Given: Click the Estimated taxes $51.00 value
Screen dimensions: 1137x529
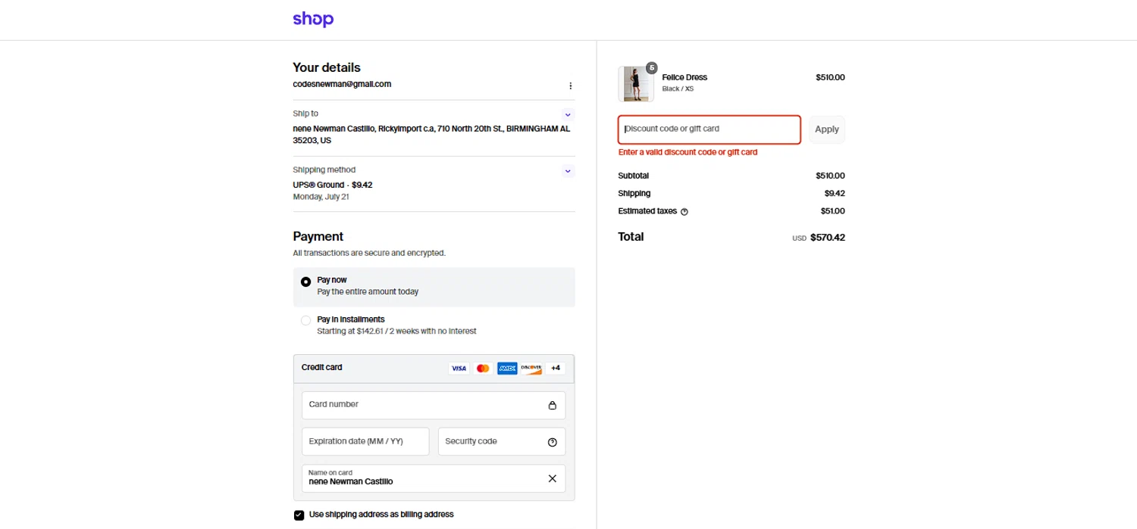Looking at the screenshot, I should point(832,211).
